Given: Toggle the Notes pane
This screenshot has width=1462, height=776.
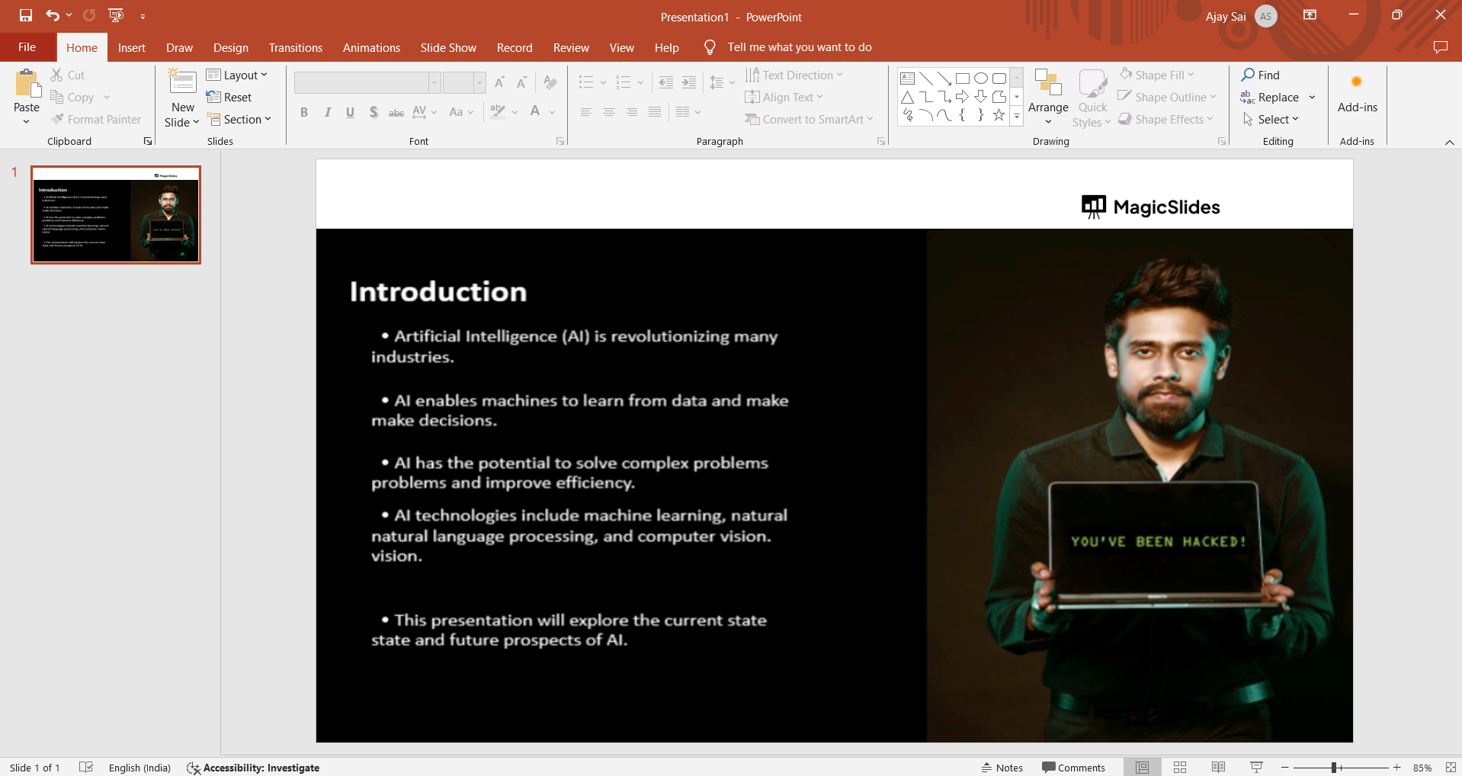Looking at the screenshot, I should (x=1002, y=768).
